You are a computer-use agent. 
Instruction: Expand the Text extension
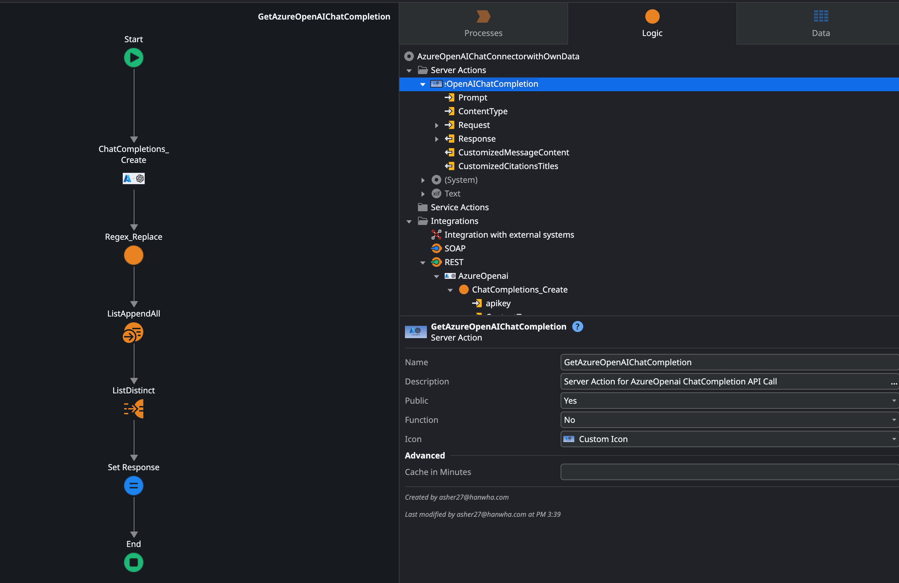(x=423, y=193)
